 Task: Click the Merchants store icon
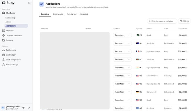[x=3, y=13]
